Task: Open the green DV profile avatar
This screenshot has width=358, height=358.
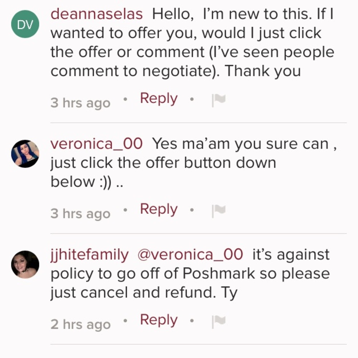Action: pyautogui.click(x=25, y=24)
